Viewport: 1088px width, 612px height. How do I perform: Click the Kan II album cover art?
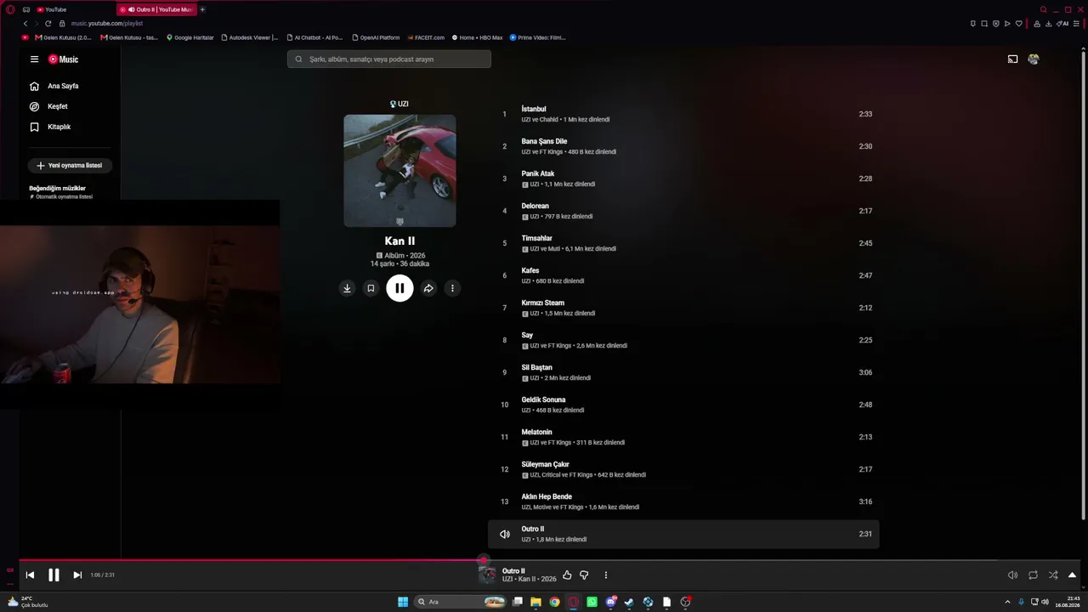pos(399,171)
